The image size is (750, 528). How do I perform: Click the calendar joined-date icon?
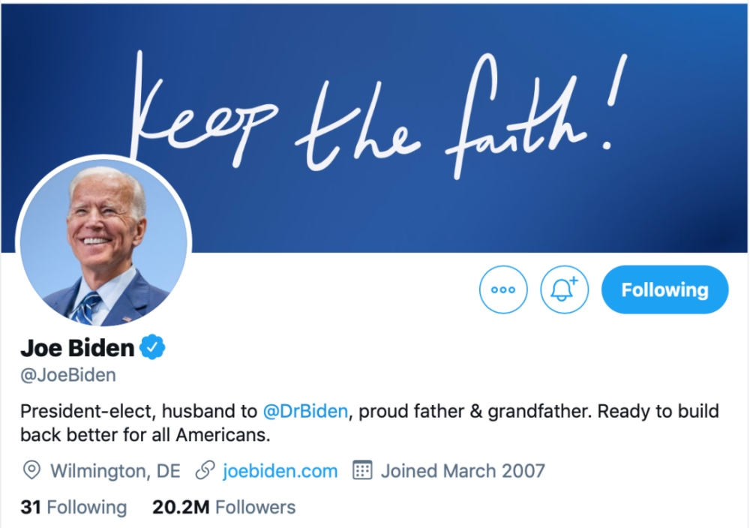point(362,470)
